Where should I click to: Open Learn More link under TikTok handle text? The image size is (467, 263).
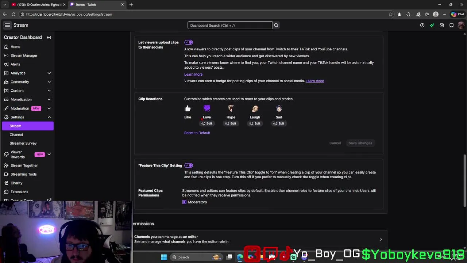click(x=193, y=74)
